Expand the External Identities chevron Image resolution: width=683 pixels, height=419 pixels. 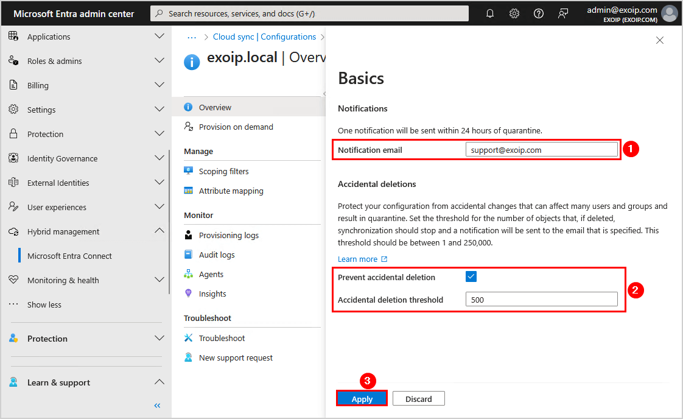tap(159, 182)
